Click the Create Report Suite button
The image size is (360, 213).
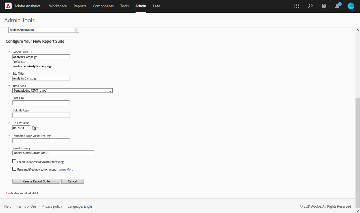point(36,181)
